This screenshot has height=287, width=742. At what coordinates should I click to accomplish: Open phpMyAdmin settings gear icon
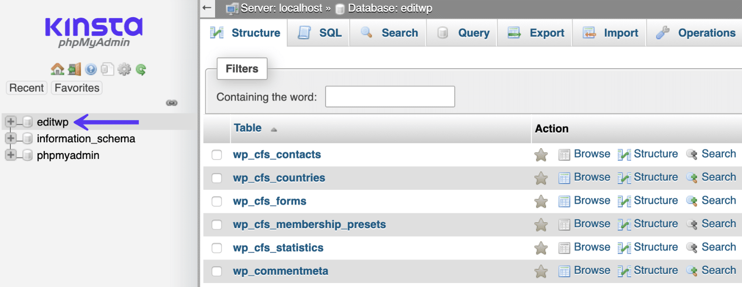(124, 69)
